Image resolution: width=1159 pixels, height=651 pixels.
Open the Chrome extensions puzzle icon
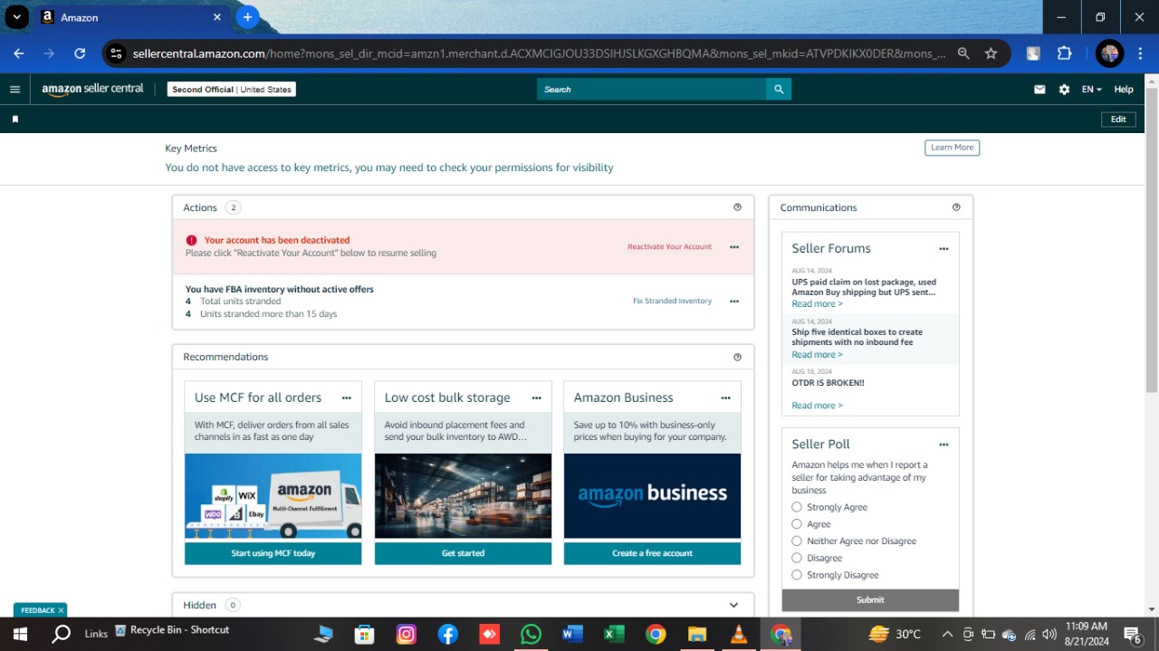[1064, 53]
